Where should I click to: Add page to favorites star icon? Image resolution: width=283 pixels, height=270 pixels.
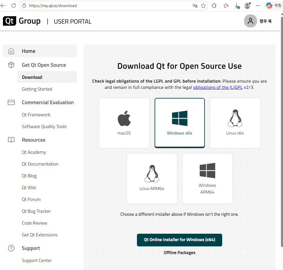click(203, 6)
